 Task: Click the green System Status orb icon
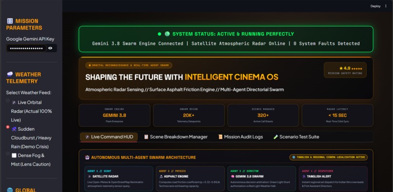[167, 34]
